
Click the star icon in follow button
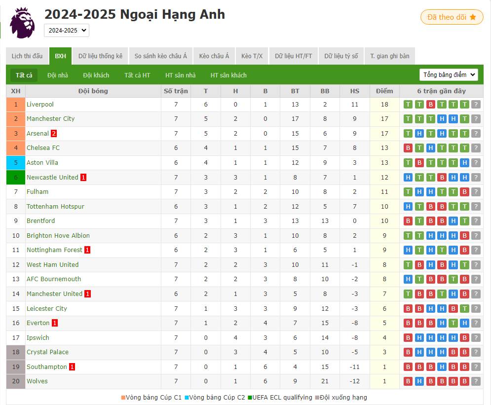tap(473, 17)
